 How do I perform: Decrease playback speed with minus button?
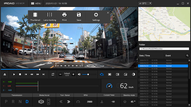click(x=60, y=74)
